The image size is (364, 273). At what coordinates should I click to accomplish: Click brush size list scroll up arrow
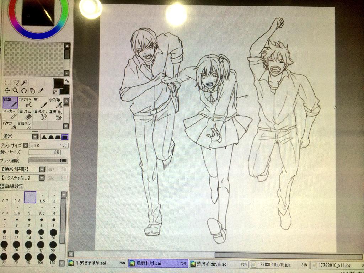click(63, 194)
